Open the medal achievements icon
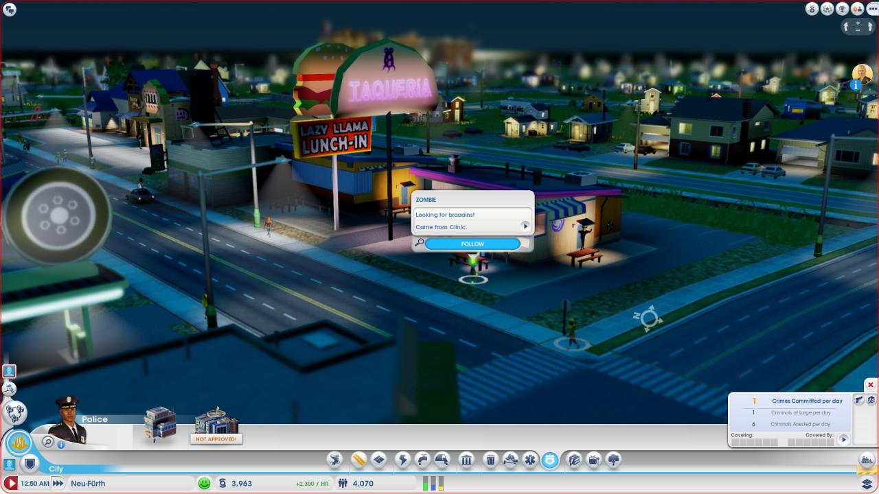 click(813, 9)
